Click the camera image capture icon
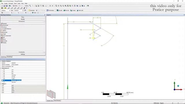Screen dimensions: 185x104 pos(10,6)
